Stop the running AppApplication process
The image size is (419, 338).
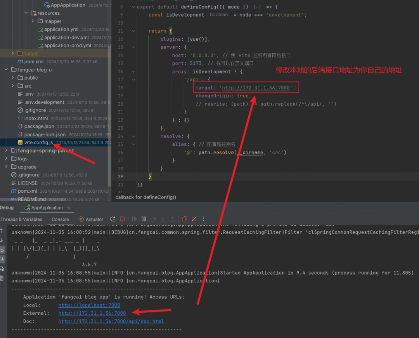point(122,219)
